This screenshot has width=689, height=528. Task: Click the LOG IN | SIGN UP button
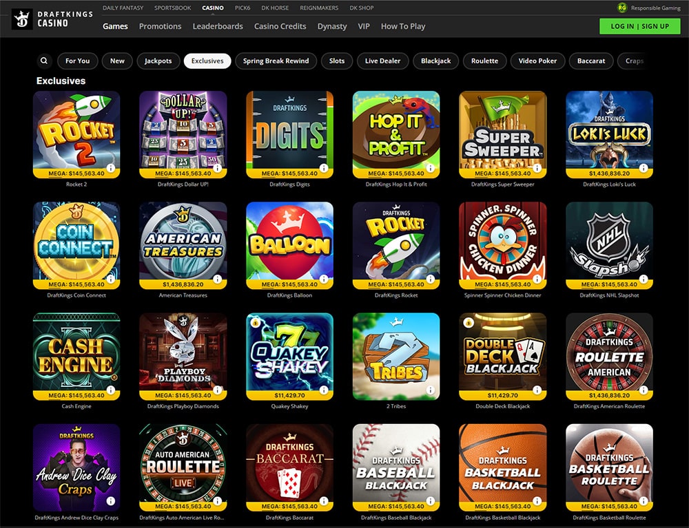click(x=640, y=26)
